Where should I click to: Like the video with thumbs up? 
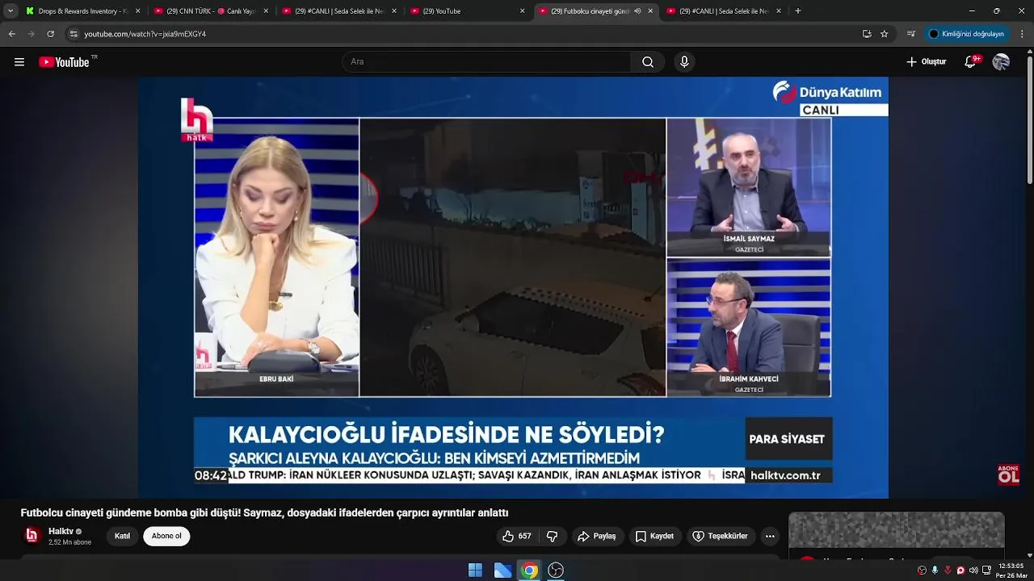click(517, 537)
